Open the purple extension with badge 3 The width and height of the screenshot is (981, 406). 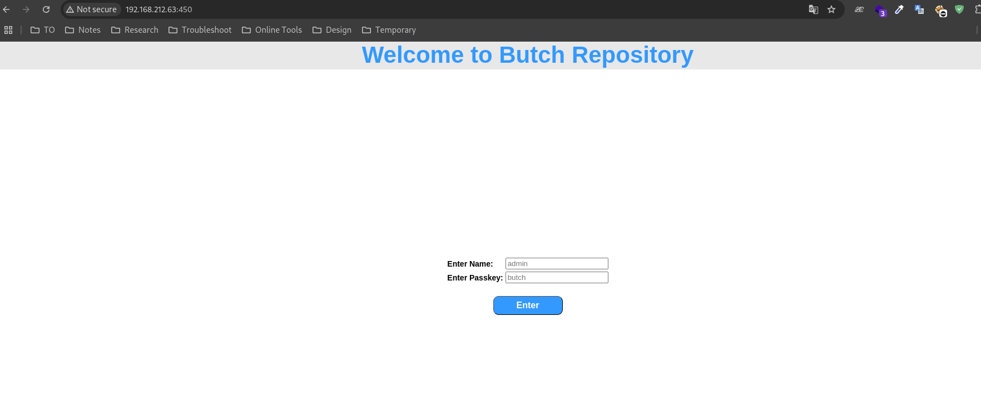[x=880, y=10]
